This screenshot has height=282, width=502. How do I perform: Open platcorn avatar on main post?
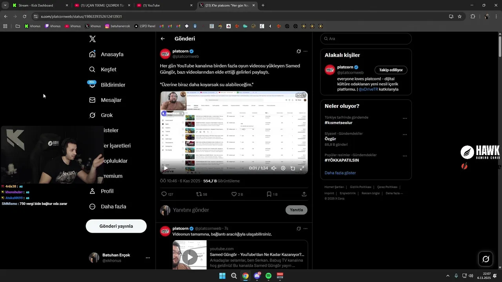pyautogui.click(x=165, y=54)
